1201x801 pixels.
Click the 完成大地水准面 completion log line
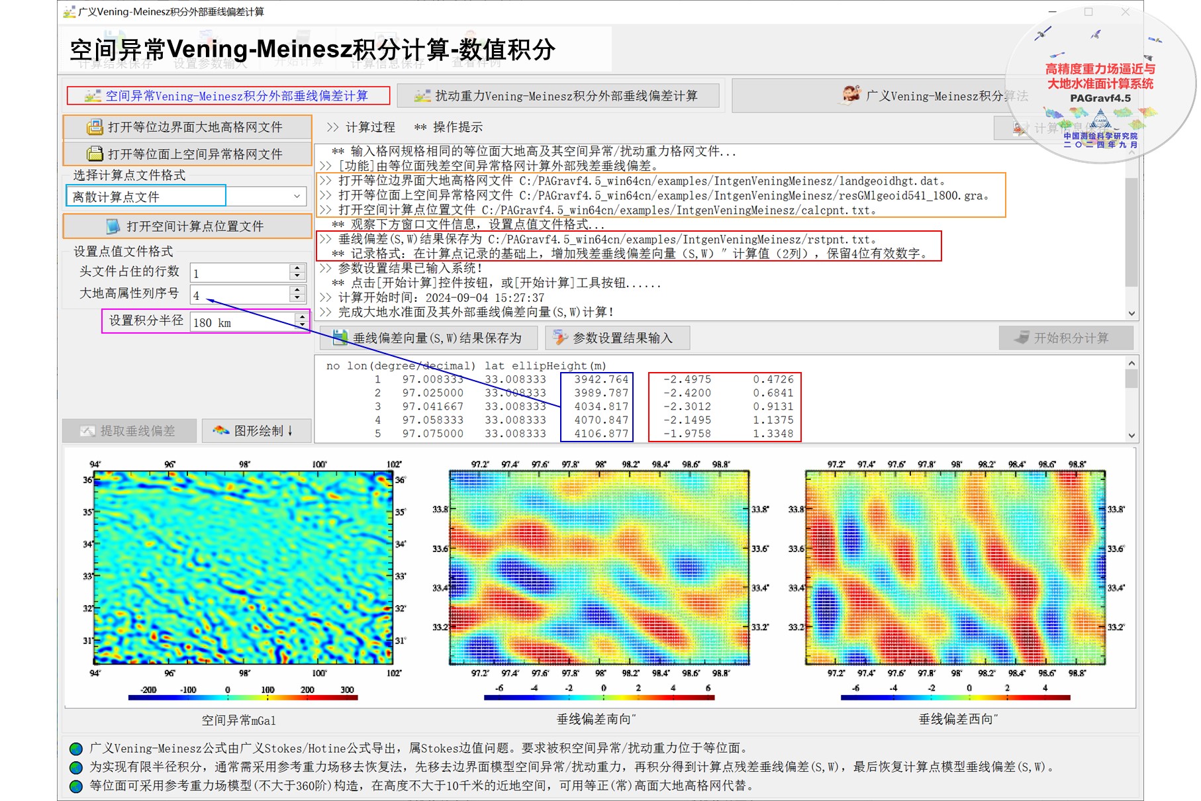pos(467,312)
